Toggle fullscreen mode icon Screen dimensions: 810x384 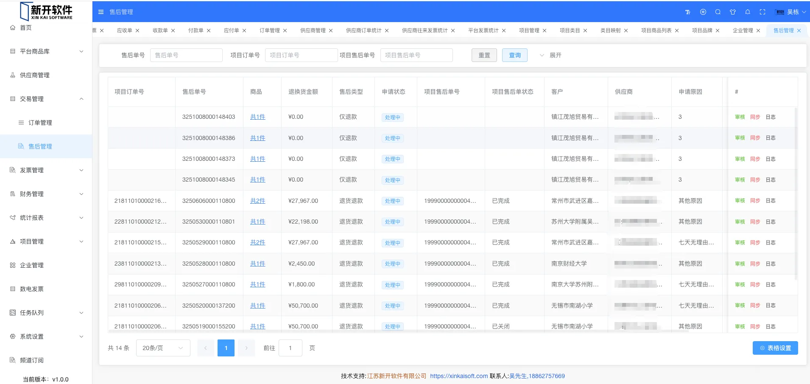click(x=763, y=12)
